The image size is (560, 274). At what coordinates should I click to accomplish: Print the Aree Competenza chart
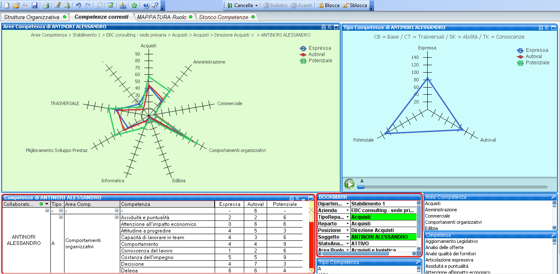[324, 27]
